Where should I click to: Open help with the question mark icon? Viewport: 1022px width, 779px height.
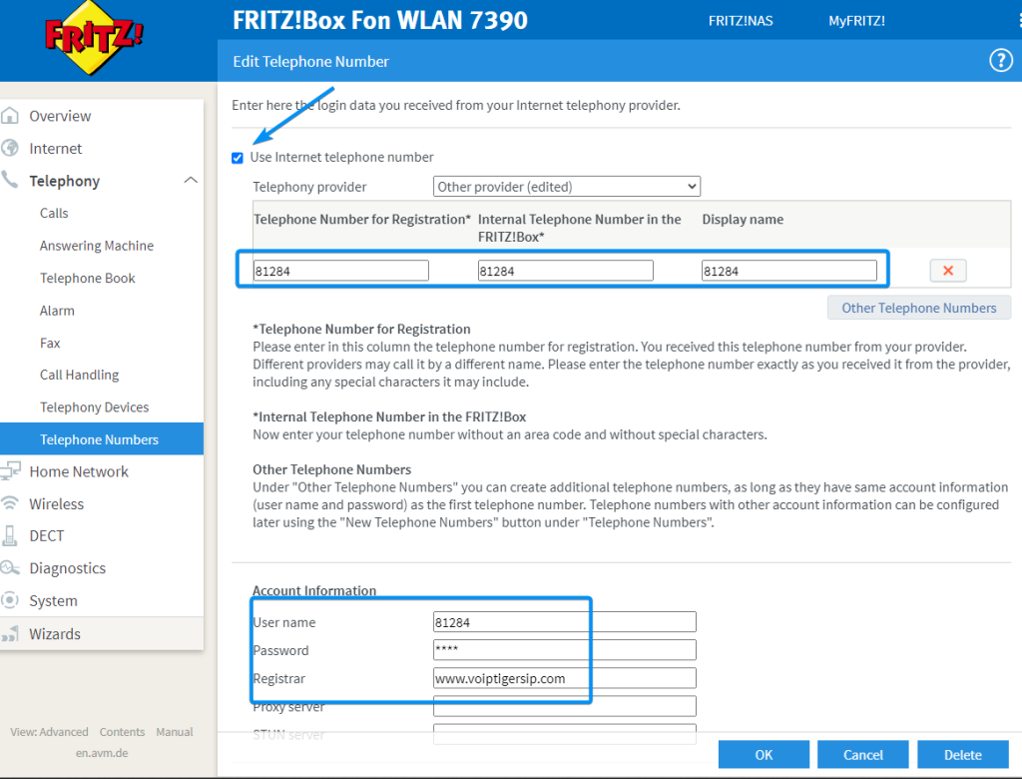pyautogui.click(x=1000, y=60)
